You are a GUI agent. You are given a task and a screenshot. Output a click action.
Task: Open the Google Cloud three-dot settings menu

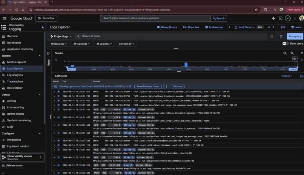coord(295,18)
